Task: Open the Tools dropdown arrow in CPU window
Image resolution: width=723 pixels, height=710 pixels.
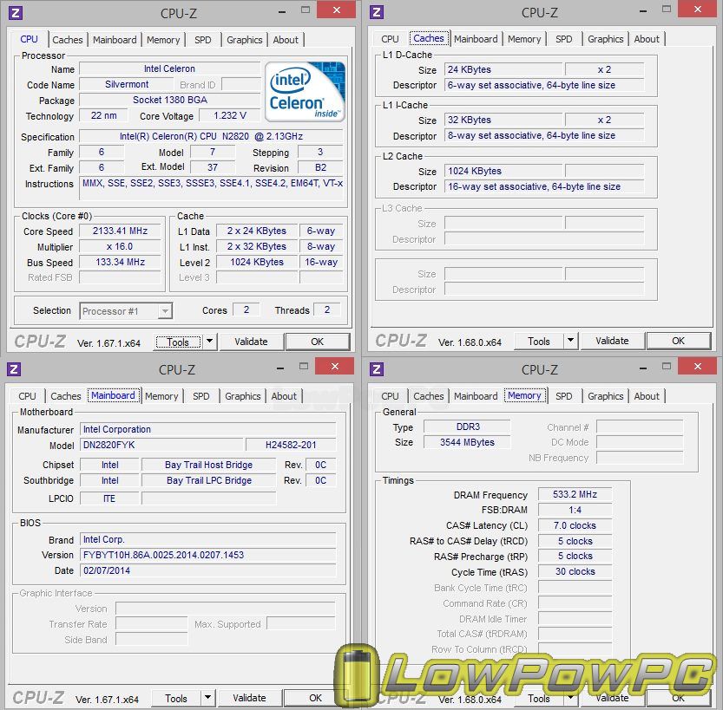Action: (210, 342)
